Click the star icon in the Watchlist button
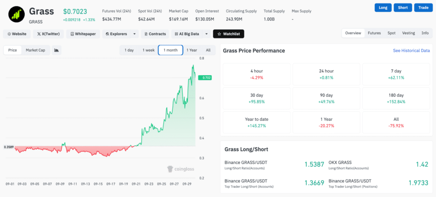The image size is (436, 197). (219, 34)
